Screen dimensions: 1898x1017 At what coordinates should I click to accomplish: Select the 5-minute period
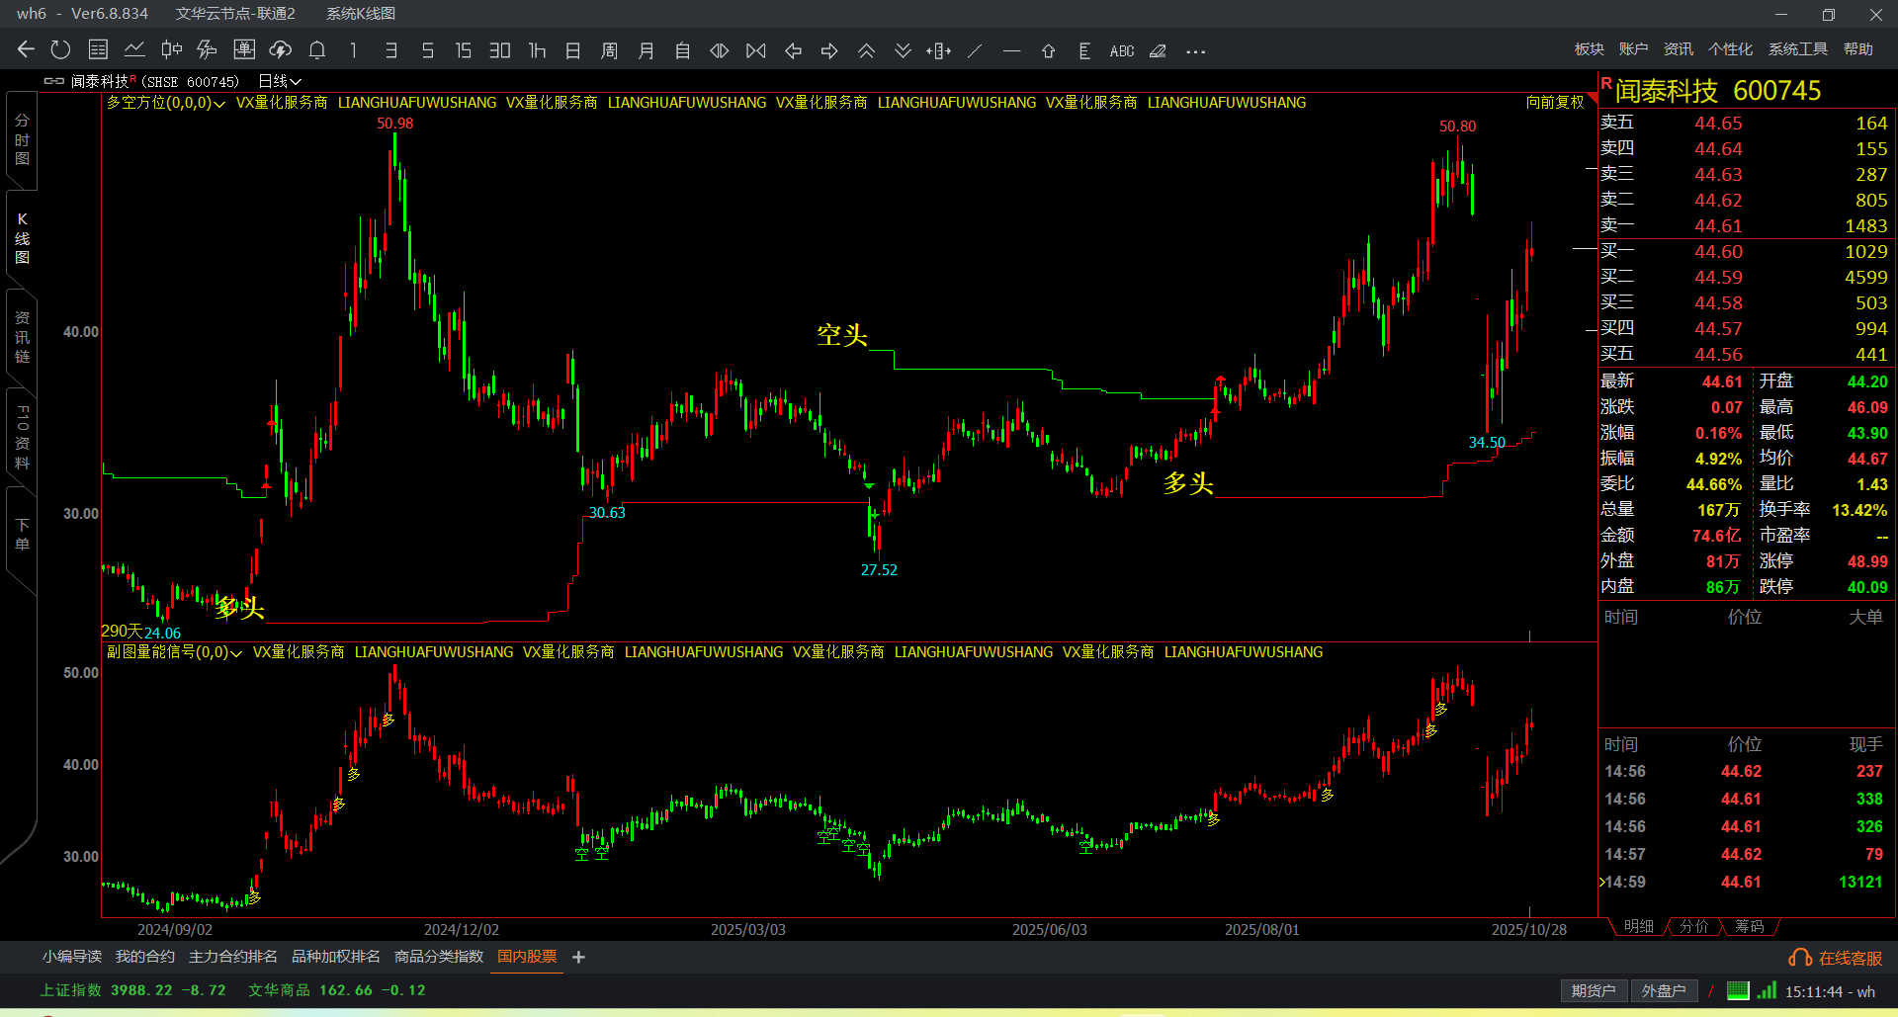tap(427, 50)
